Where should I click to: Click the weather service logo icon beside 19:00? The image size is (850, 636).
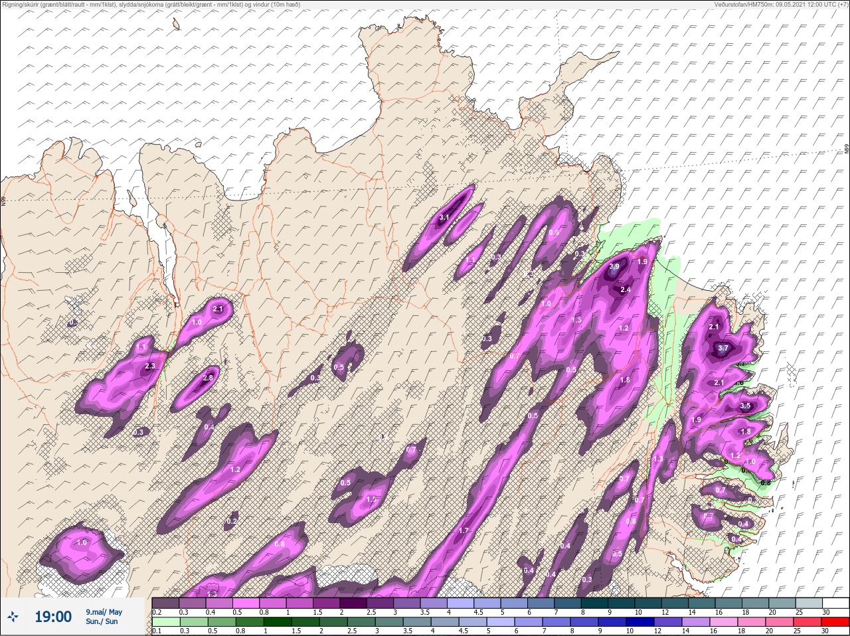coord(13,617)
